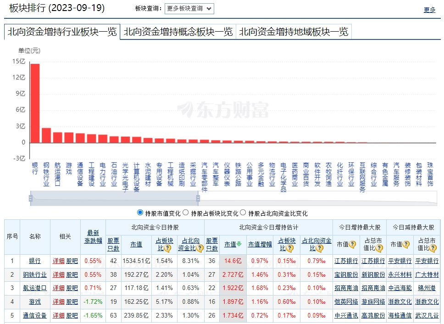Click help icon by 今日增持最大股 占总市值比

(x=379, y=248)
